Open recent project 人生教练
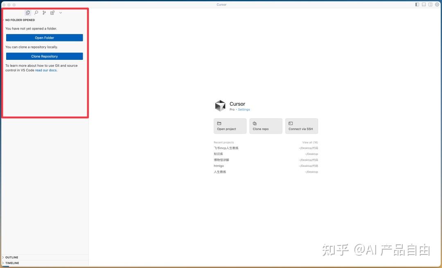This screenshot has width=442, height=268. [x=266, y=172]
